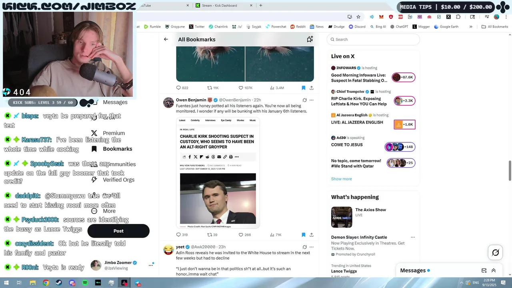View analytics showing 71K on Owen Benjamin post
Viewport: 512px width, 288px height.
pyautogui.click(x=276, y=235)
